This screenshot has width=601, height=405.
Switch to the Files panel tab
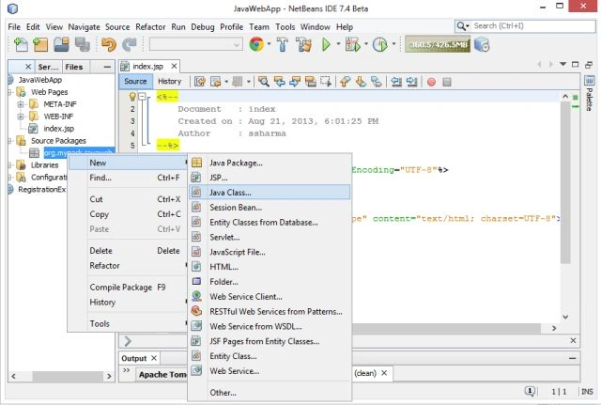(74, 67)
